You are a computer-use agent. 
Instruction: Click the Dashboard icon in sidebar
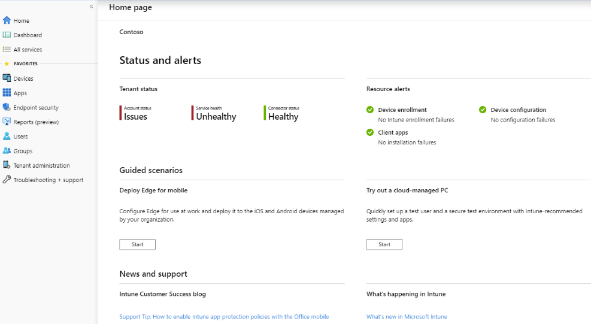pos(7,35)
